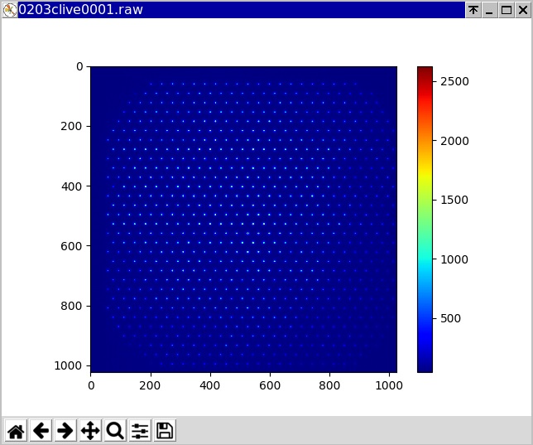The width and height of the screenshot is (533, 445).
Task: Click the x-axis tick label 400
Action: pyautogui.click(x=210, y=385)
